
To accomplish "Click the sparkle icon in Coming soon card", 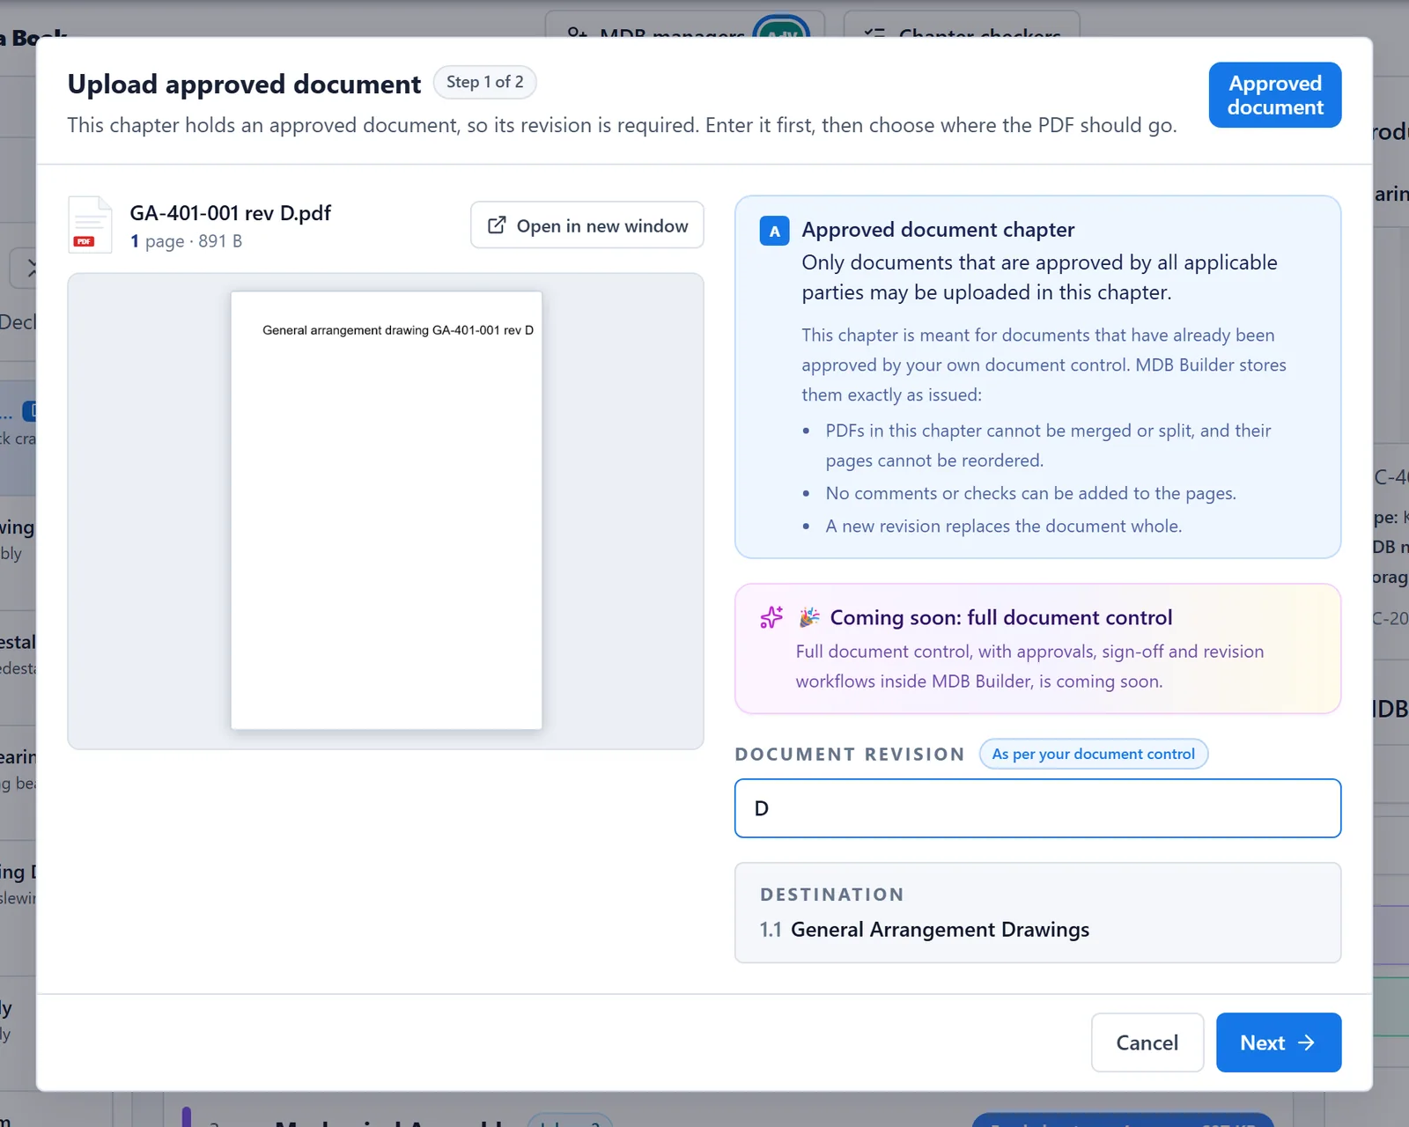I will pyautogui.click(x=771, y=617).
